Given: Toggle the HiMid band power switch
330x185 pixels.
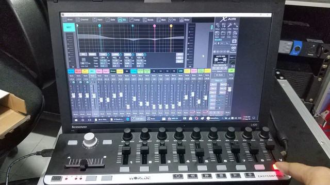Looking at the screenshot, I should 133,54.
